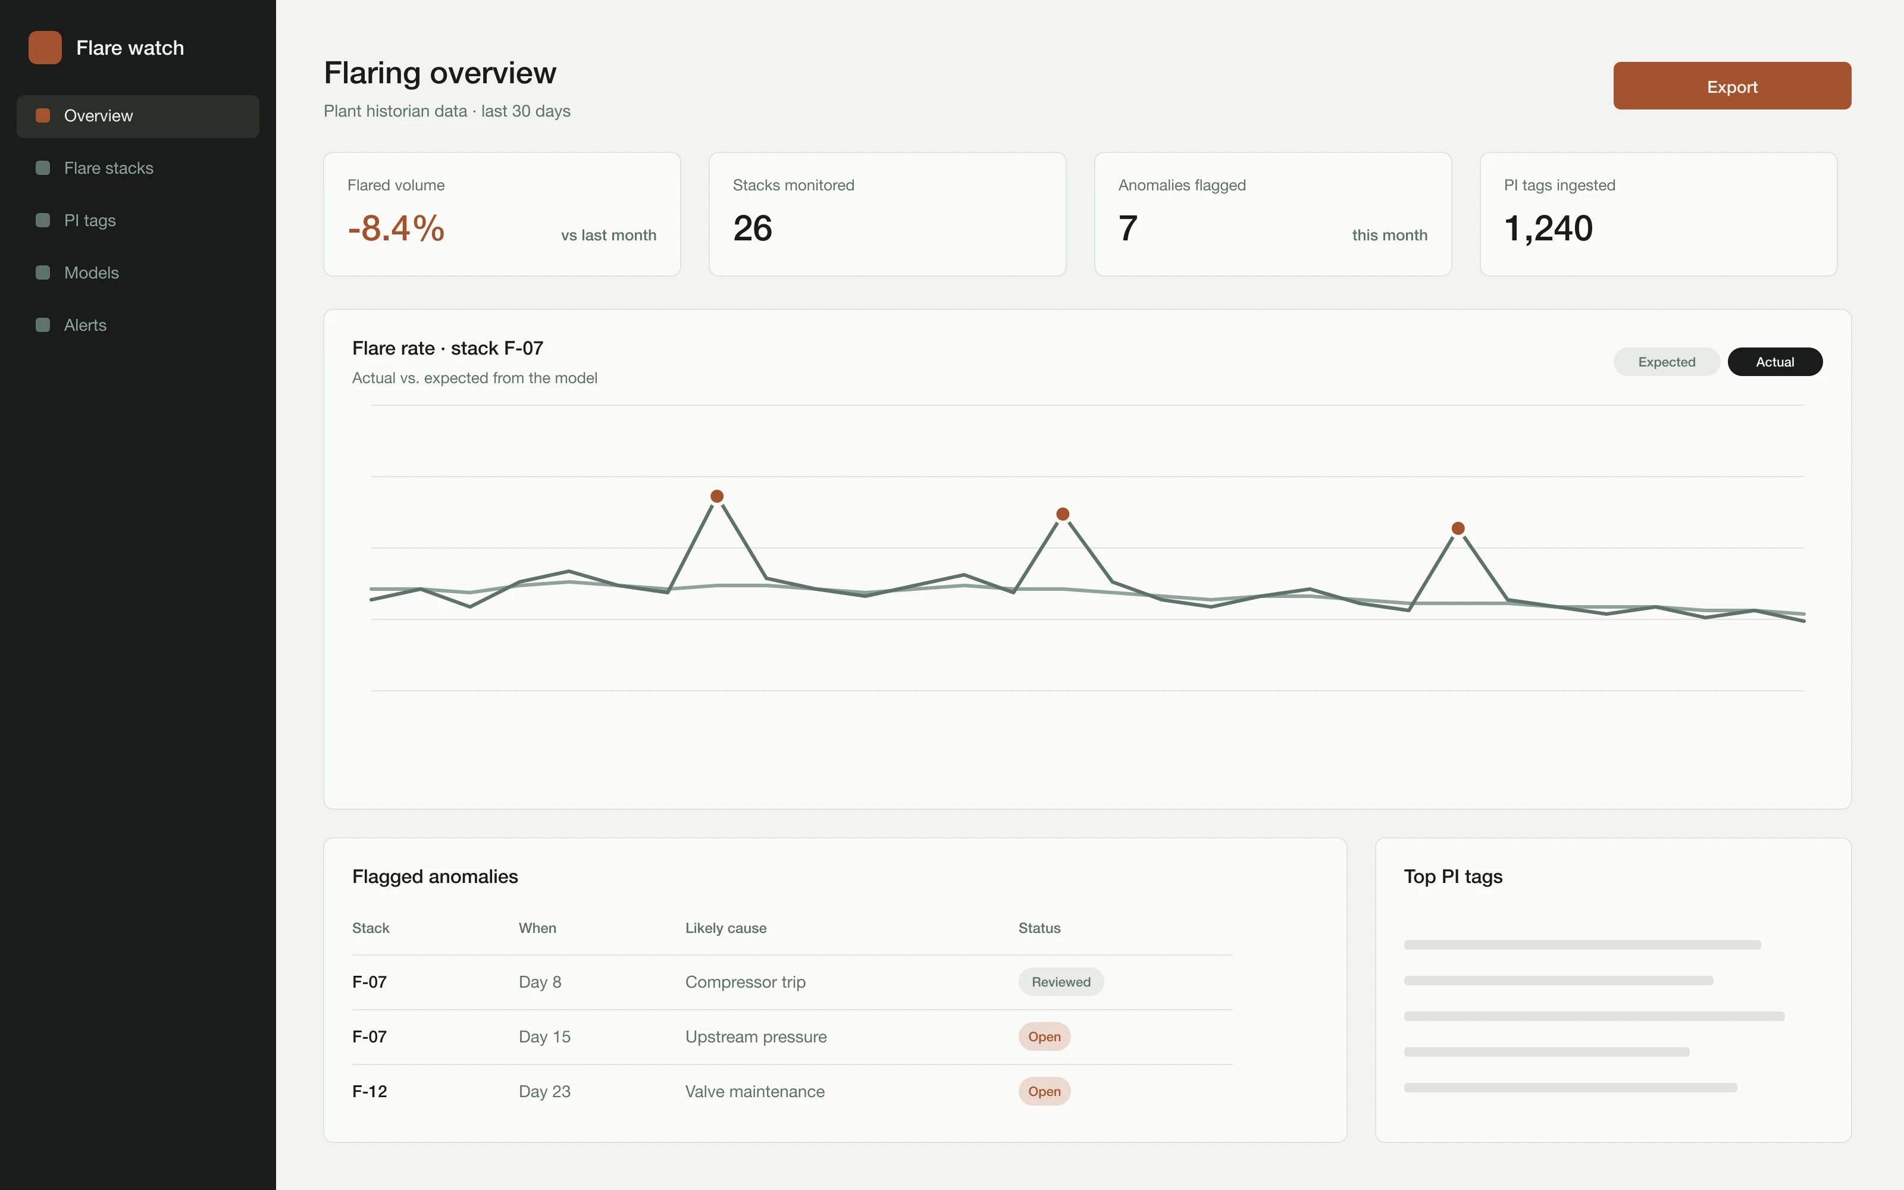1904x1190 pixels.
Task: Click the Models sidebar icon
Action: [43, 273]
